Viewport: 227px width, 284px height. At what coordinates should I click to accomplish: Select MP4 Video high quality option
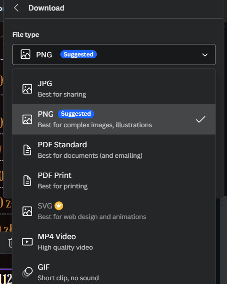pyautogui.click(x=114, y=242)
